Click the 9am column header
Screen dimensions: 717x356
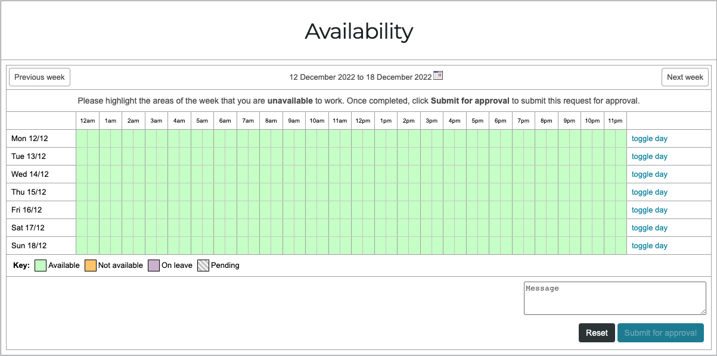pyautogui.click(x=294, y=121)
